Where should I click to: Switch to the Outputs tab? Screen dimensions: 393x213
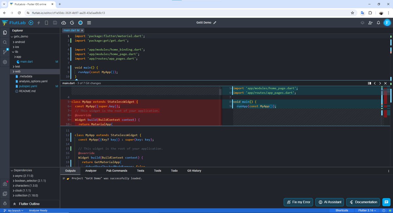[x=70, y=170]
